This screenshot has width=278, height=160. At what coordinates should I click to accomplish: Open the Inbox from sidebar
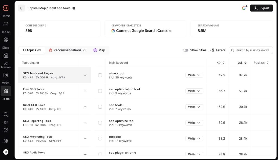(x=6, y=24)
